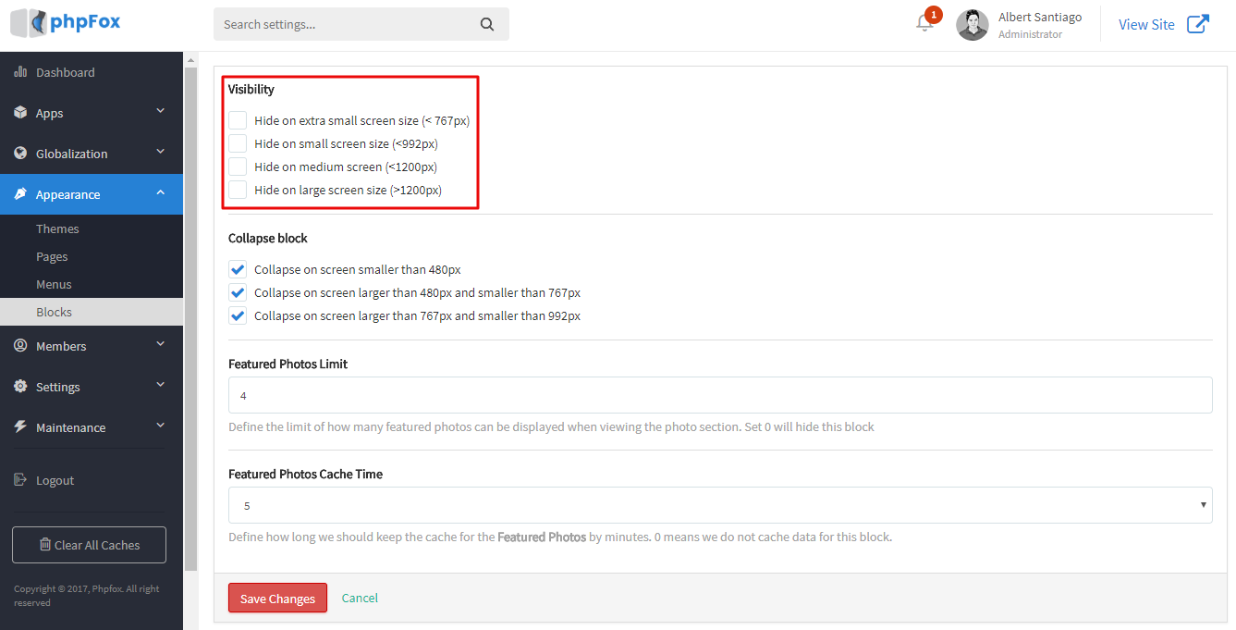
Task: Click the Featured Photos Limit input field
Action: click(719, 395)
